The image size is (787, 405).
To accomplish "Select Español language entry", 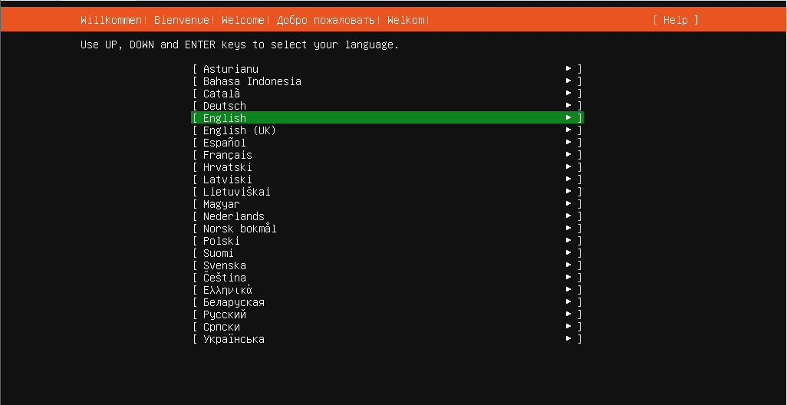I will coord(225,143).
